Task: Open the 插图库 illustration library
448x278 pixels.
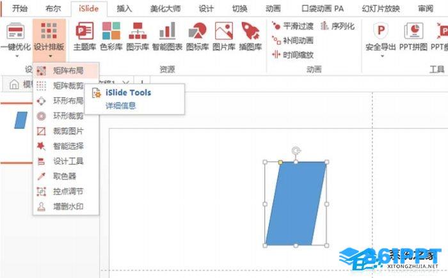Action: [x=251, y=36]
